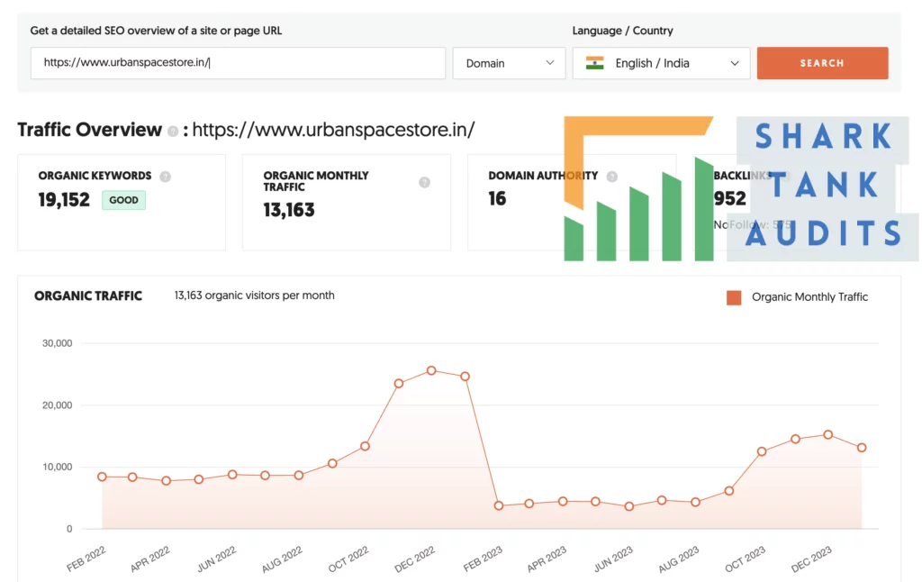Click the first chart data point at FEB 2022
The height and width of the screenshot is (582, 922).
[x=103, y=477]
